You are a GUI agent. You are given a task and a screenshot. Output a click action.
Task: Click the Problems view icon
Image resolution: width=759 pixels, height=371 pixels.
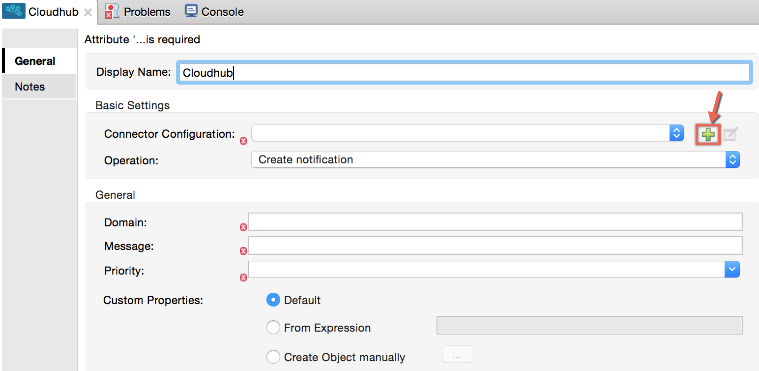[112, 11]
